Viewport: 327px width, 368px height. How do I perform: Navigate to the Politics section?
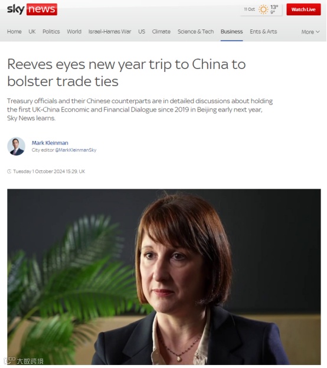51,31
